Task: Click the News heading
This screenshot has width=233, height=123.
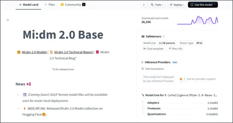Action: tap(20, 84)
